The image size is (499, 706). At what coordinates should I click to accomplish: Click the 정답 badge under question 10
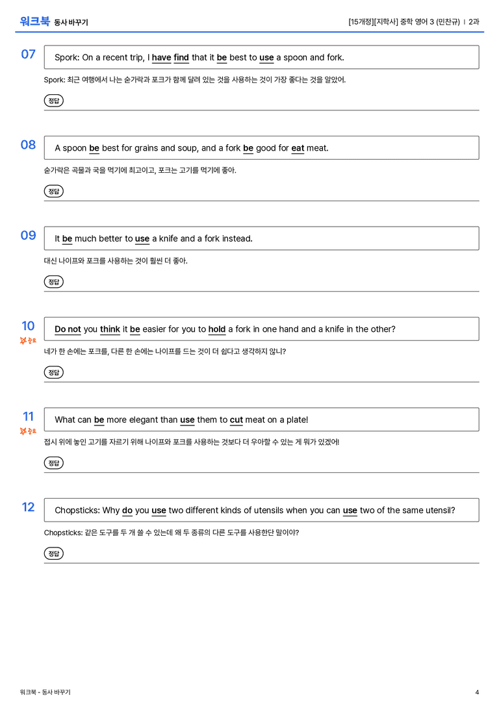pyautogui.click(x=53, y=372)
